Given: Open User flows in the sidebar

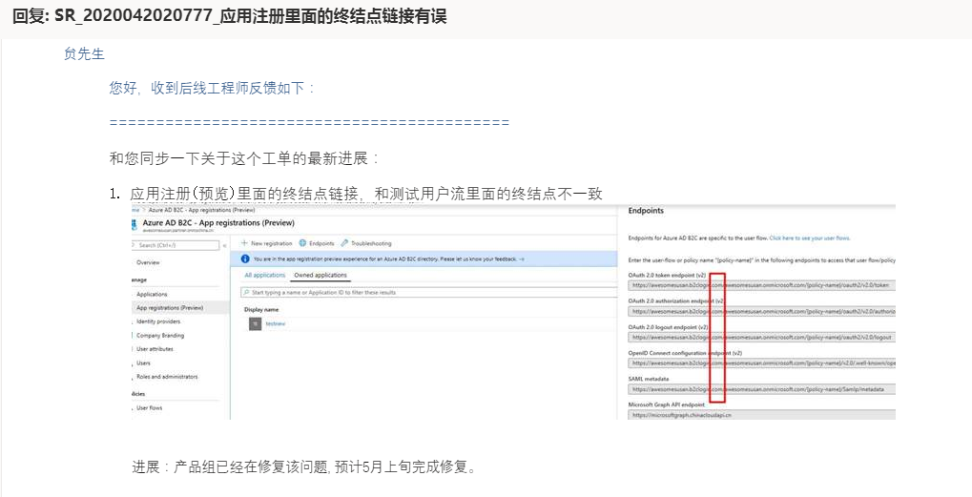Looking at the screenshot, I should pyautogui.click(x=150, y=407).
